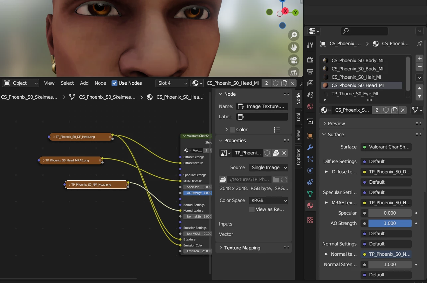The width and height of the screenshot is (427, 283).
Task: Switch to the Tool sidebar tab
Action: point(298,117)
